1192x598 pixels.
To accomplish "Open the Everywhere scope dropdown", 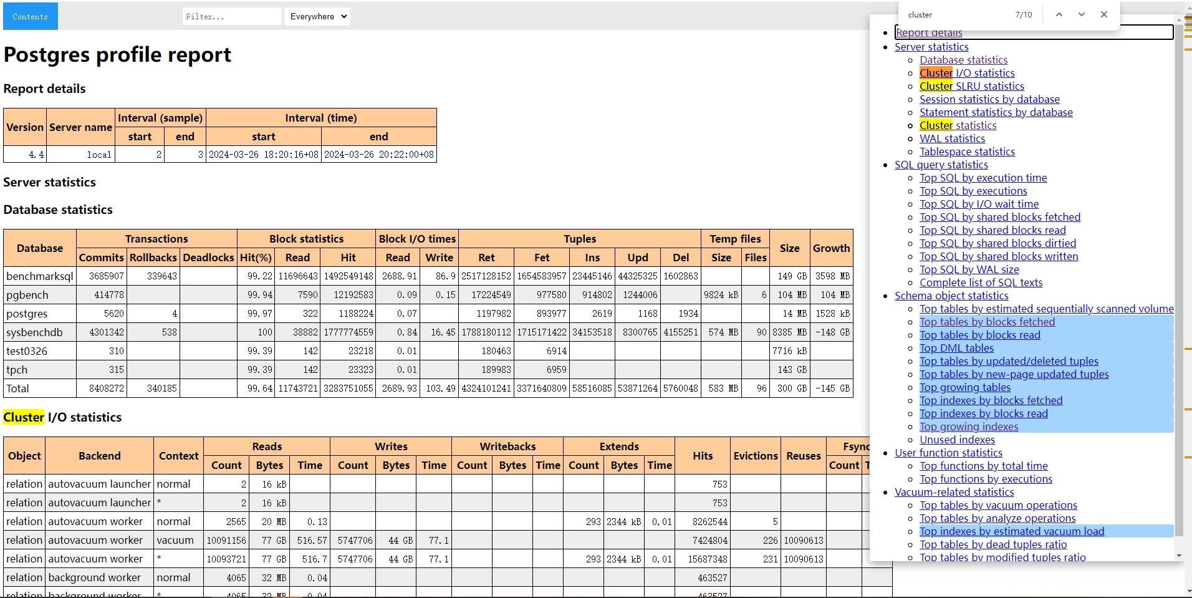I will (x=317, y=17).
